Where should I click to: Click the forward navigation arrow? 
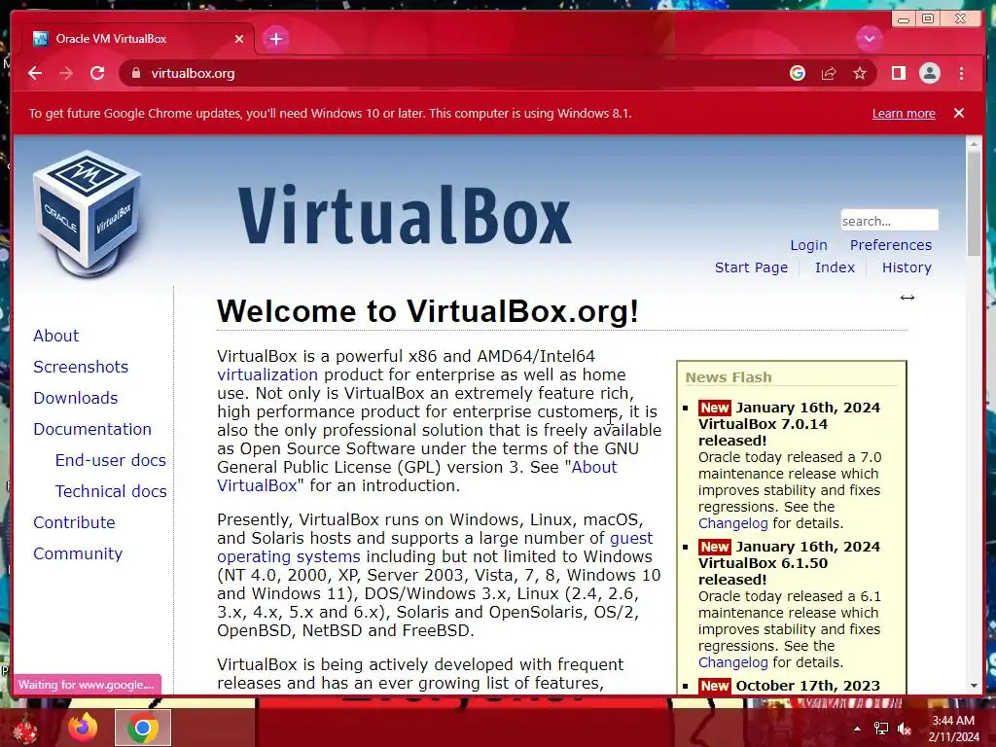pyautogui.click(x=66, y=73)
